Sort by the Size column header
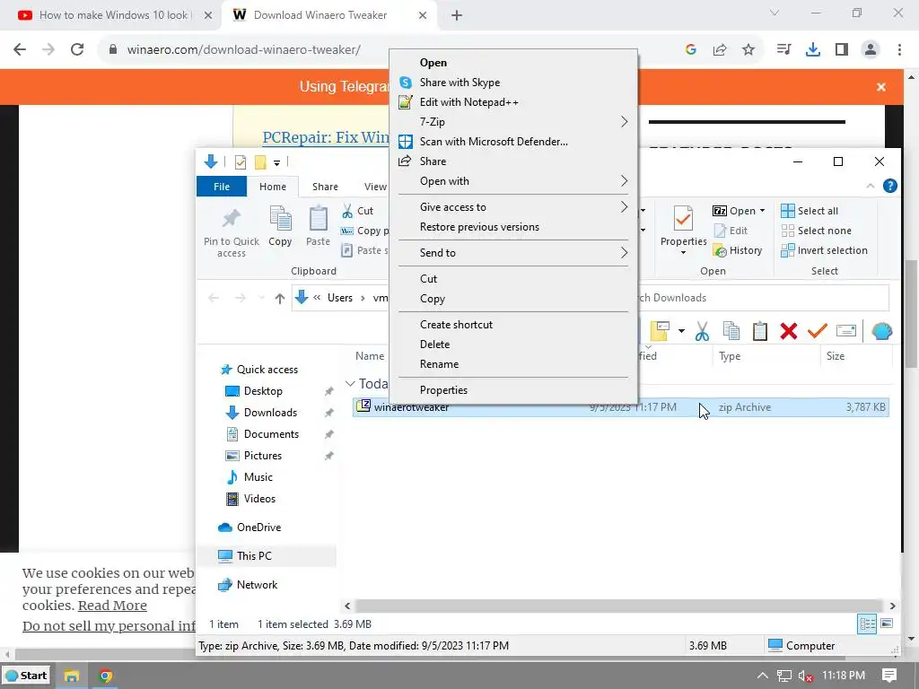This screenshot has height=689, width=919. point(855,356)
